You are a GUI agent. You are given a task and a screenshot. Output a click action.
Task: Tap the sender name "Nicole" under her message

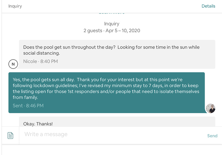click(30, 61)
